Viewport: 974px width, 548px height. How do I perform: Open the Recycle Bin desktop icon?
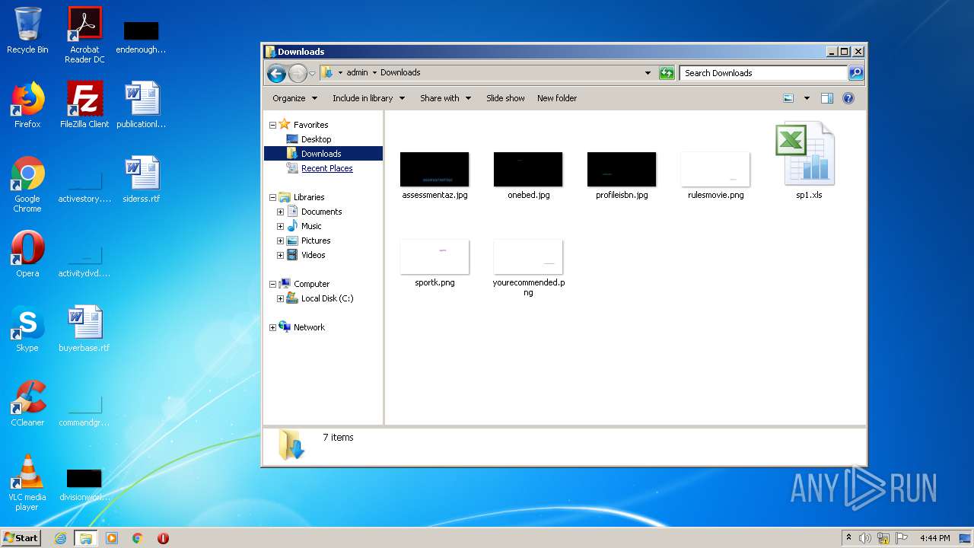(x=27, y=30)
